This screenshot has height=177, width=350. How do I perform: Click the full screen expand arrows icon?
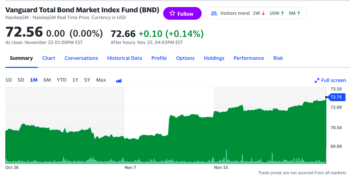317,81
